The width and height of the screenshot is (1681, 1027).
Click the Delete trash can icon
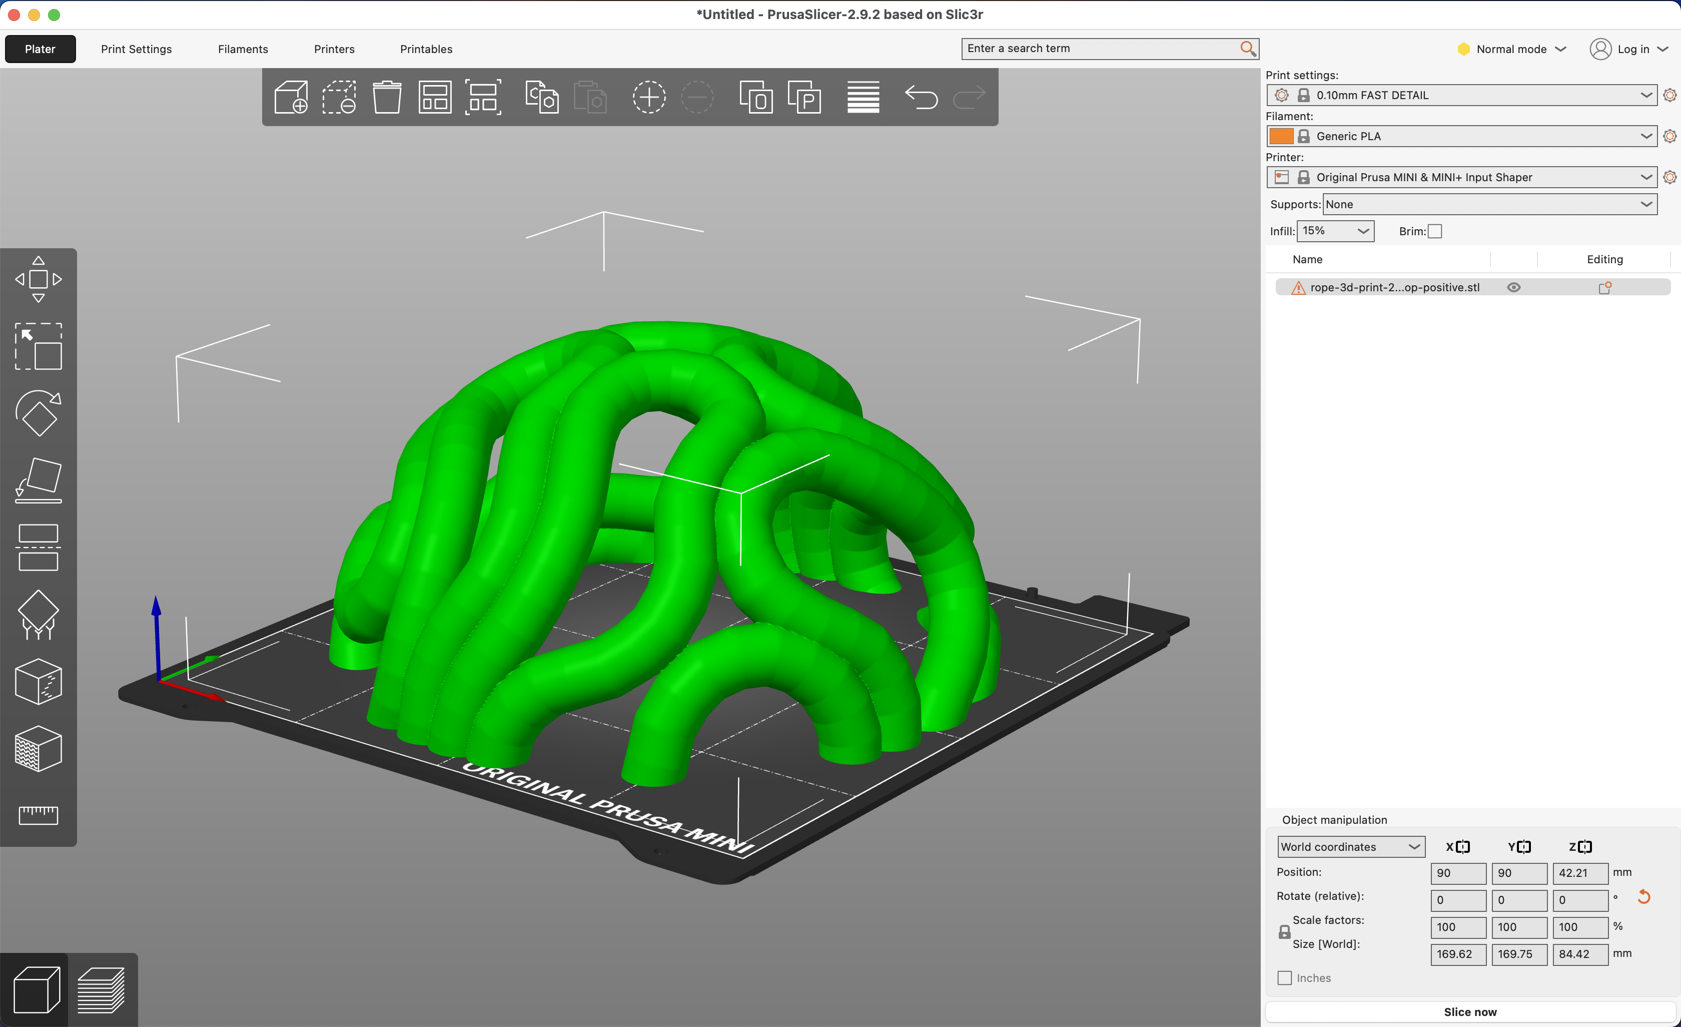[387, 97]
